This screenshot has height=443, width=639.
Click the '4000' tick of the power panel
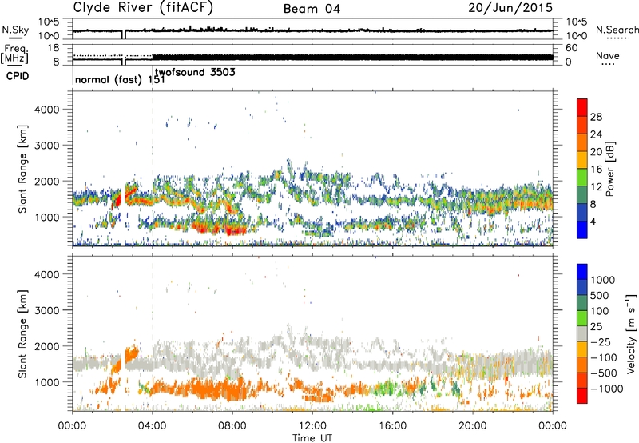click(x=47, y=110)
